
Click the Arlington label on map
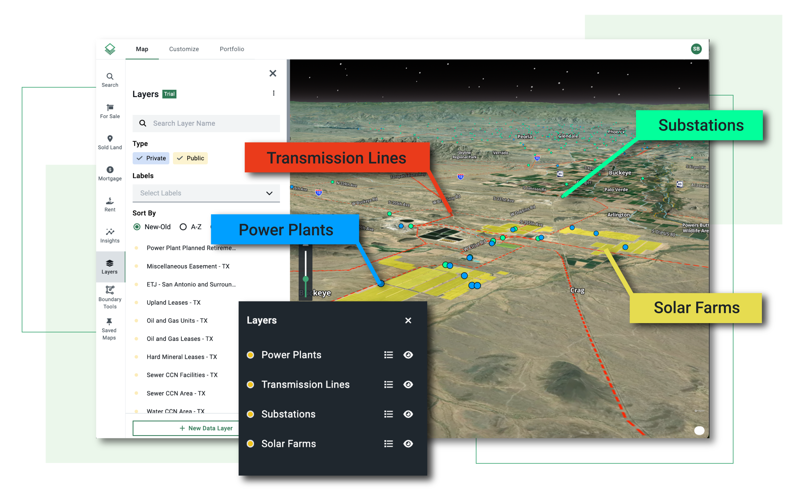(x=618, y=215)
